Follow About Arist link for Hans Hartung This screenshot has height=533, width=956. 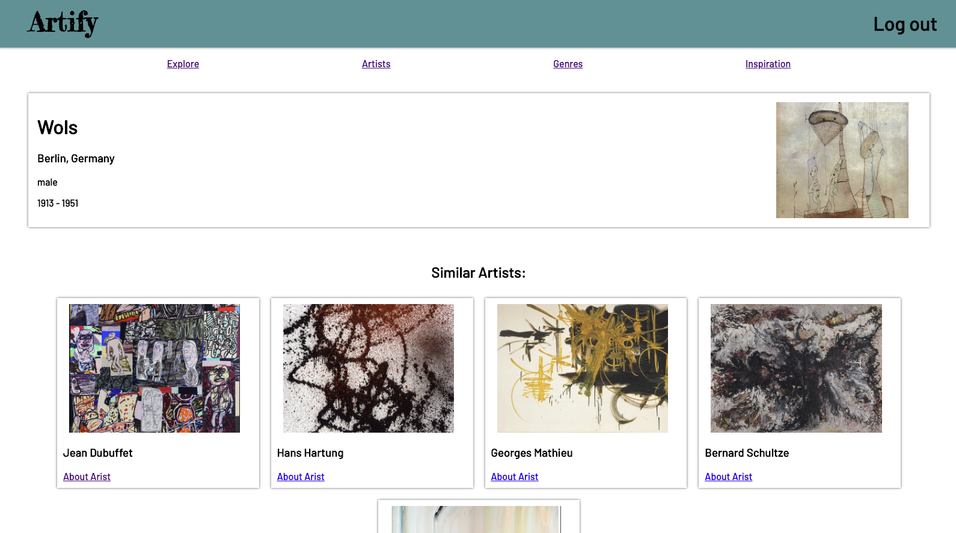(301, 477)
